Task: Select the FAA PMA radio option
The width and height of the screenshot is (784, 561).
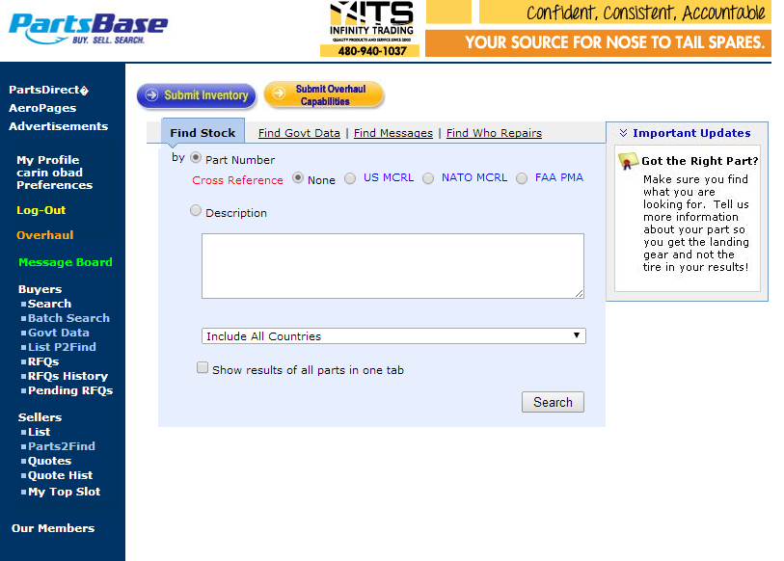Action: tap(522, 178)
